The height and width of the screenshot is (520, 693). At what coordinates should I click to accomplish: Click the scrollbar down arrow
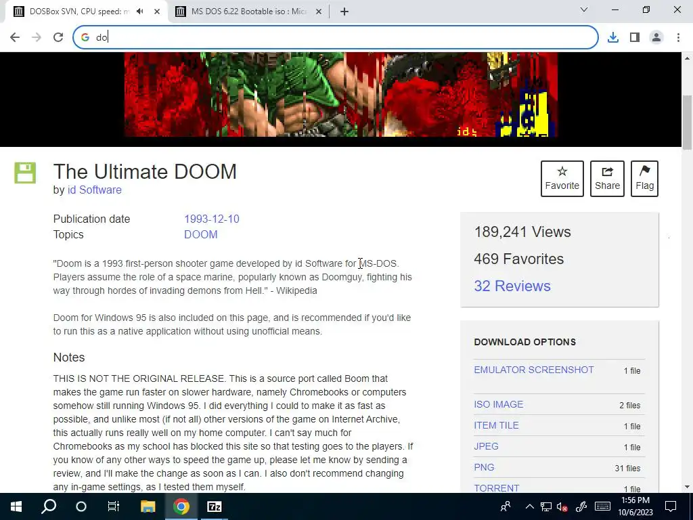687,487
